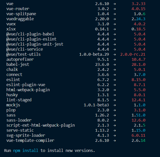Click the mockjs current version 1.0.1-beta3
Image resolution: width=160 pixels, height=157 pixels.
[x=96, y=105]
